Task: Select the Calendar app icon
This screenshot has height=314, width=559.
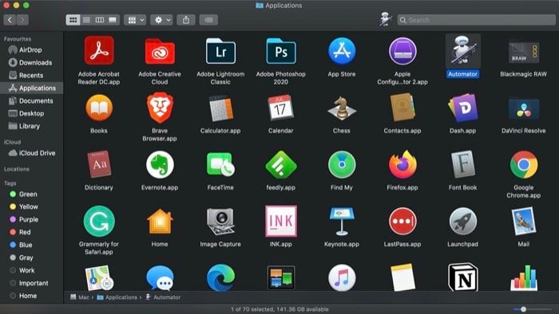Action: tap(281, 108)
